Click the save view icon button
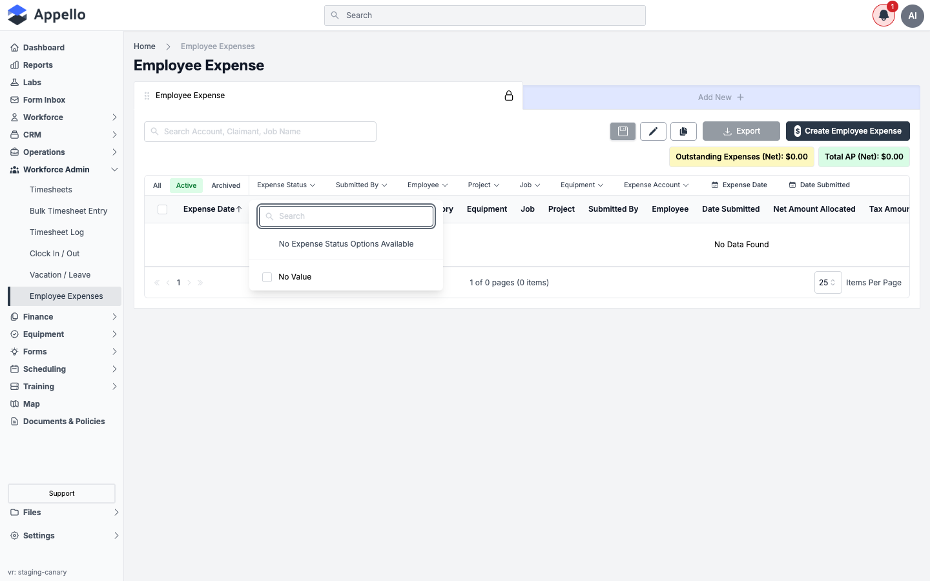 [x=623, y=131]
